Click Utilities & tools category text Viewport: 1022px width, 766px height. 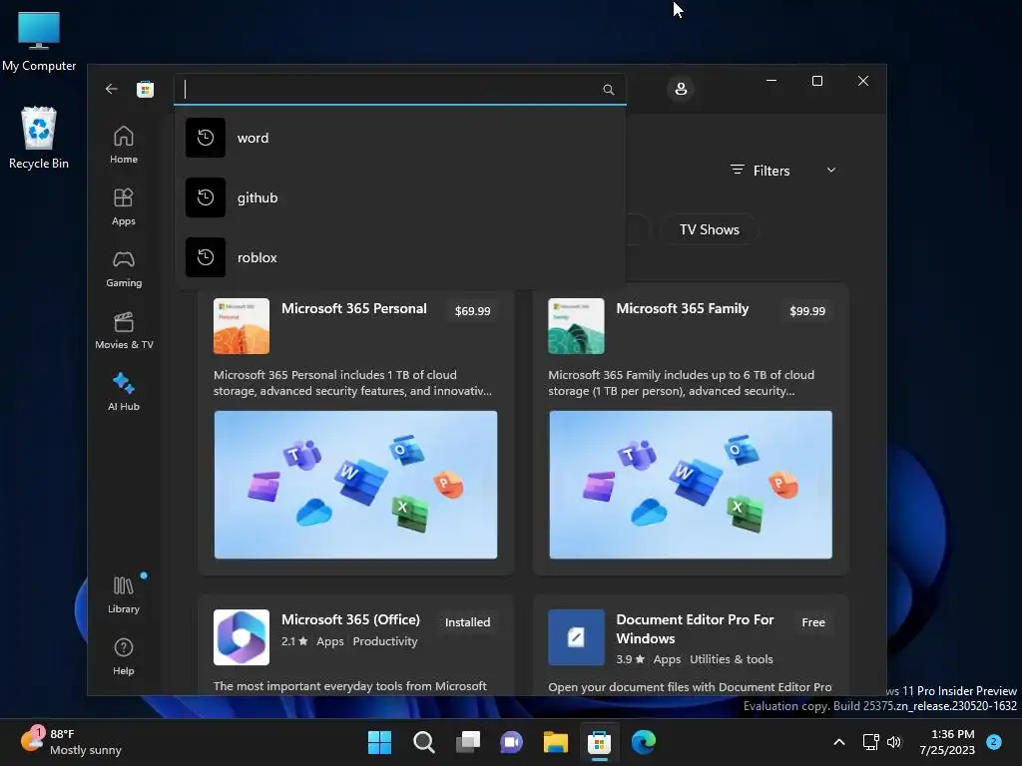732,659
